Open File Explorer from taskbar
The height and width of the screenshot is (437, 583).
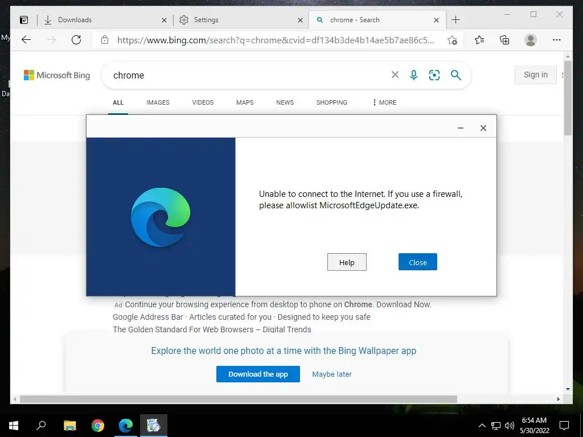[x=69, y=426]
